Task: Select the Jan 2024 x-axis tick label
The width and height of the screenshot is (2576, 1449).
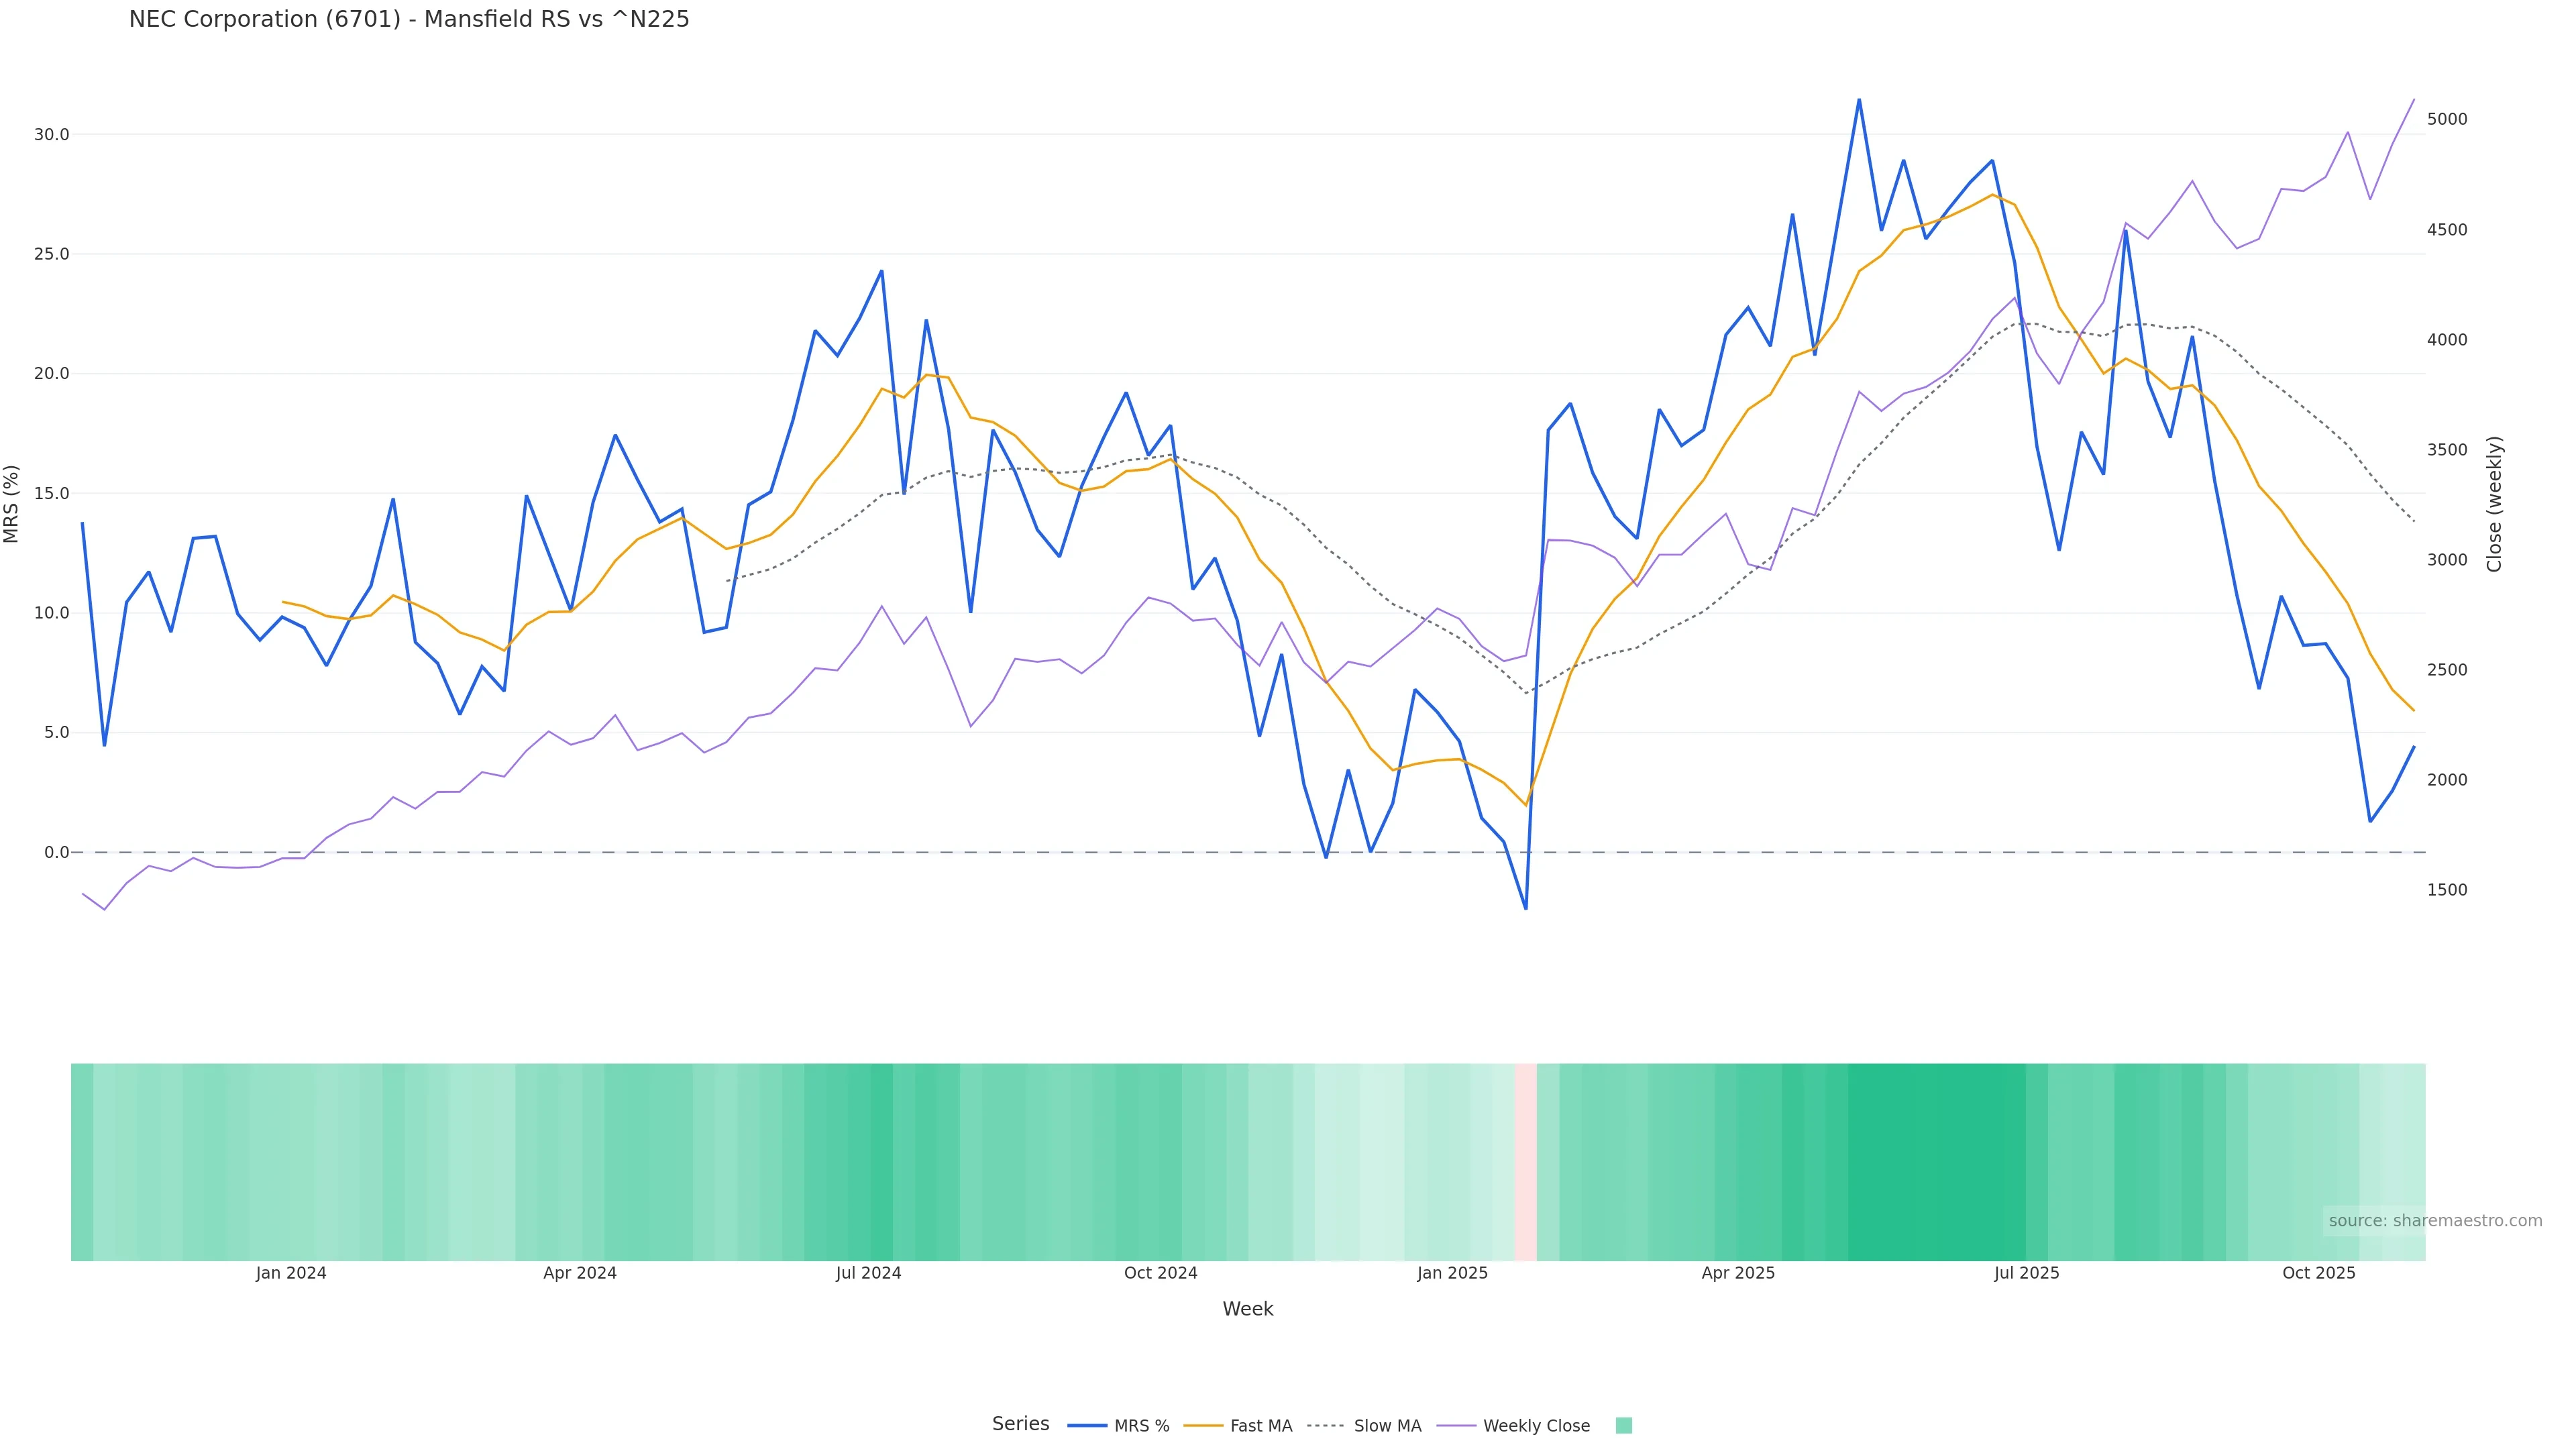Action: tap(291, 1273)
